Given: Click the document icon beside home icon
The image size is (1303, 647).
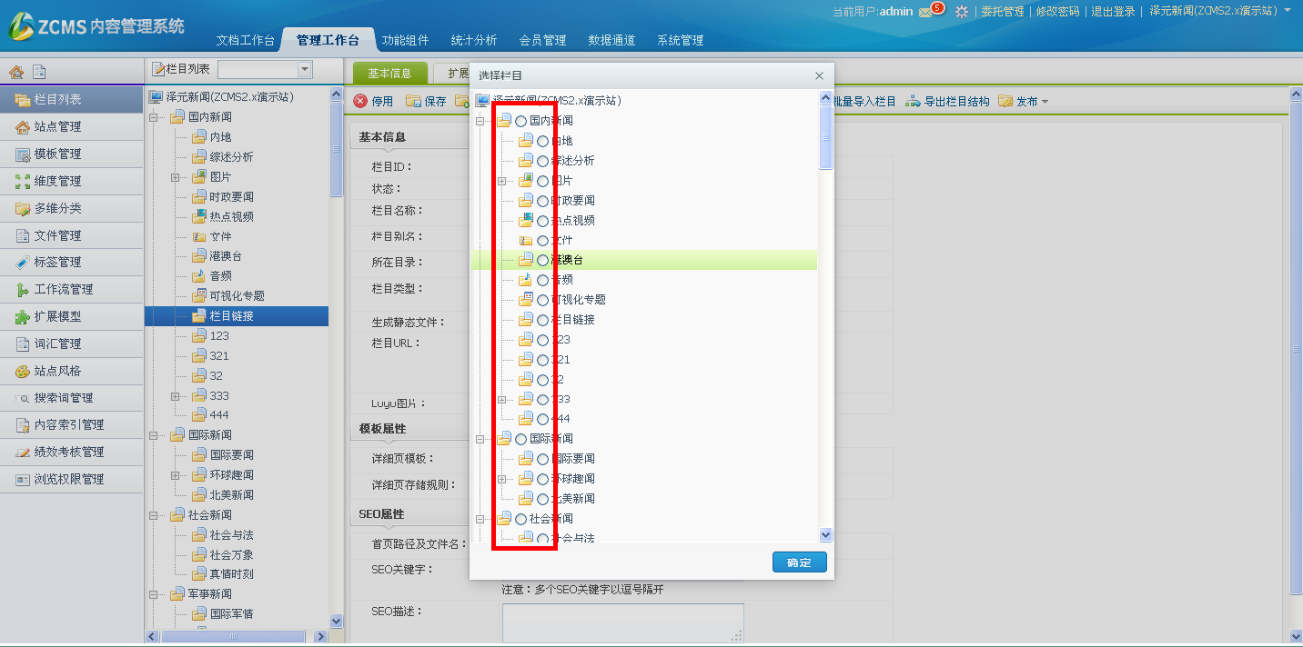Looking at the screenshot, I should coord(39,72).
